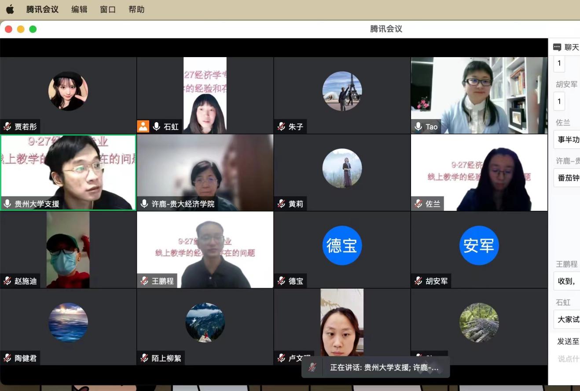The height and width of the screenshot is (391, 580).
Task: Focus the 说点什么 chat input field
Action: (x=568, y=359)
